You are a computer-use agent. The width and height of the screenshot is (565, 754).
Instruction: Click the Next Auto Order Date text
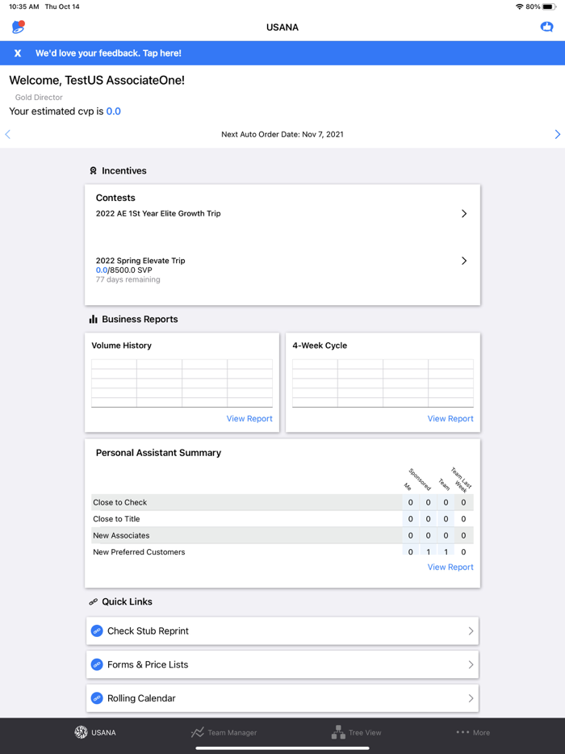(x=282, y=134)
